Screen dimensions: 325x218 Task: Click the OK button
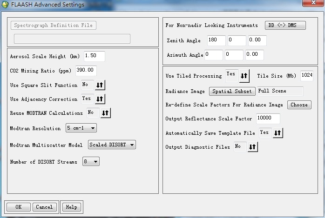click(18, 207)
